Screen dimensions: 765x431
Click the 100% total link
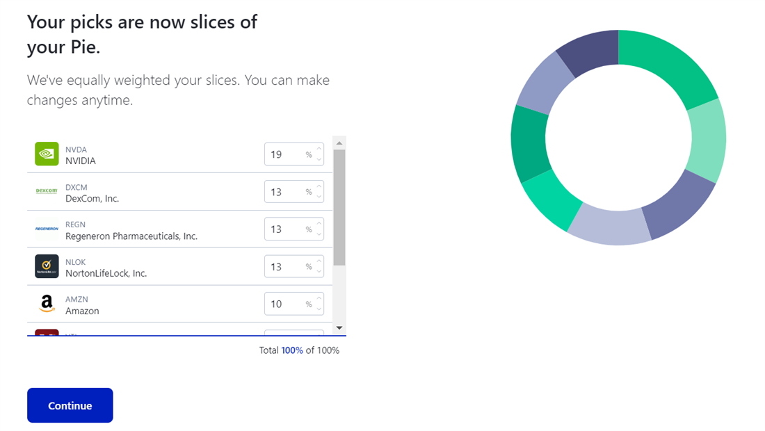291,350
